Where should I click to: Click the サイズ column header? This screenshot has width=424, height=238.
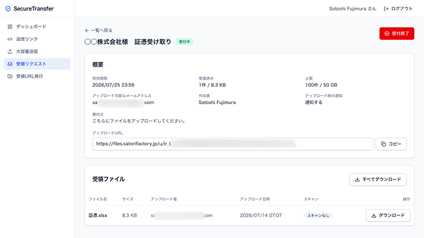pyautogui.click(x=128, y=199)
